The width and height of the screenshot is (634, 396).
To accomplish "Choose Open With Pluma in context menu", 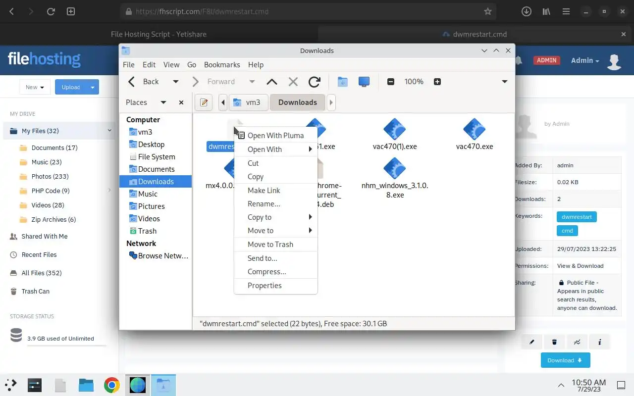I will (x=275, y=136).
